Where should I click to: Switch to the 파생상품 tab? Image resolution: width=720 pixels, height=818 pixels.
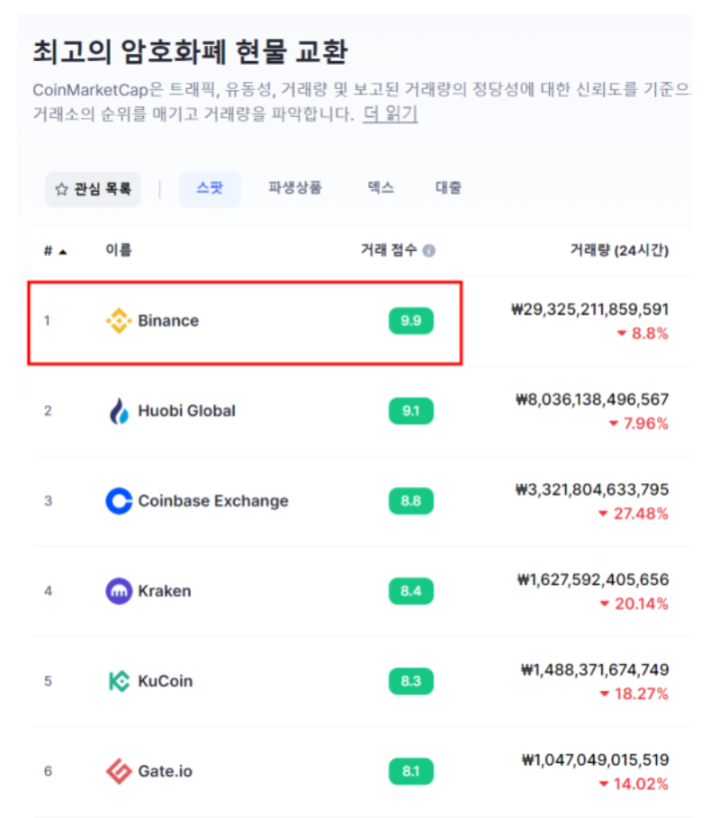click(295, 188)
